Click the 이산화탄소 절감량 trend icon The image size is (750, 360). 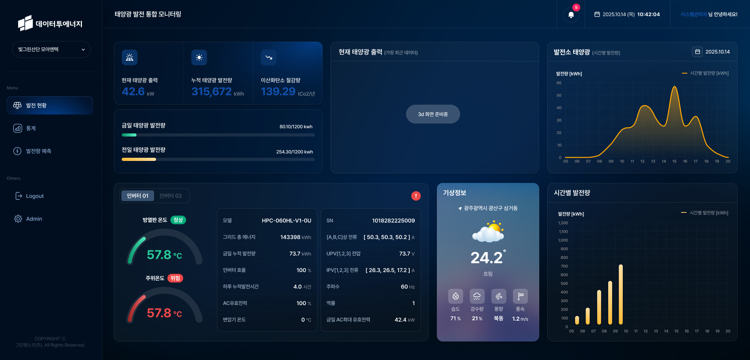[268, 57]
